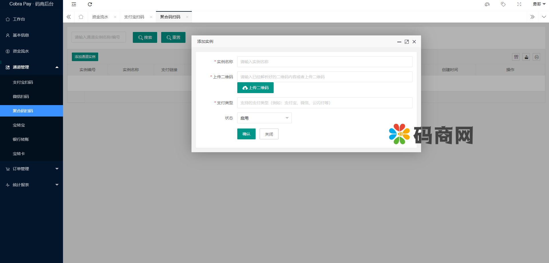
Task: Close the 支付宝扫码 tab
Action: pyautogui.click(x=151, y=17)
